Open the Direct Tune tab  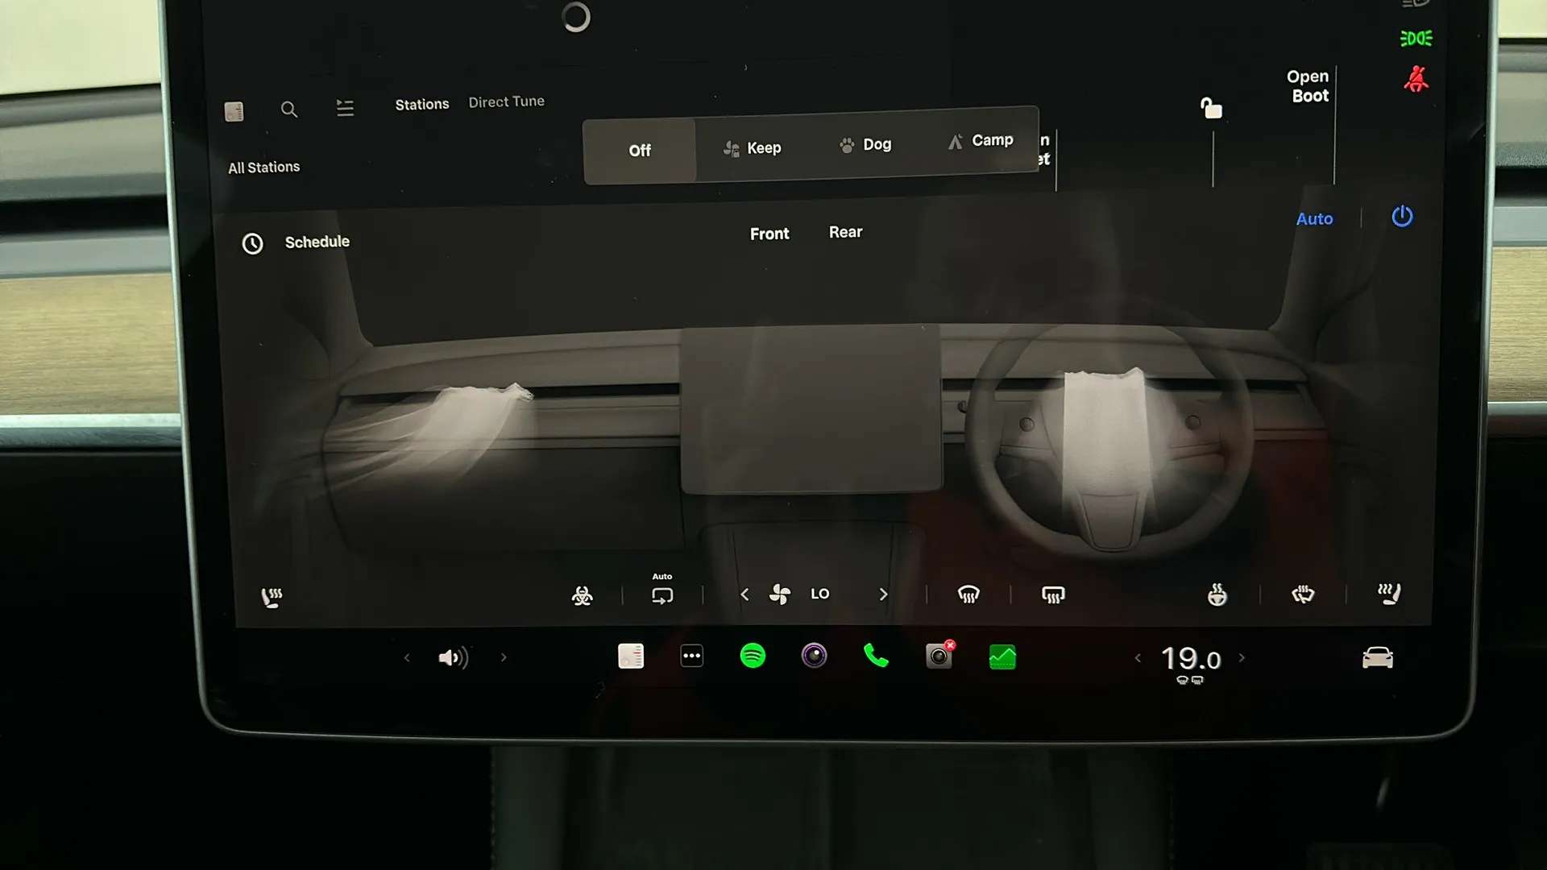coord(506,101)
